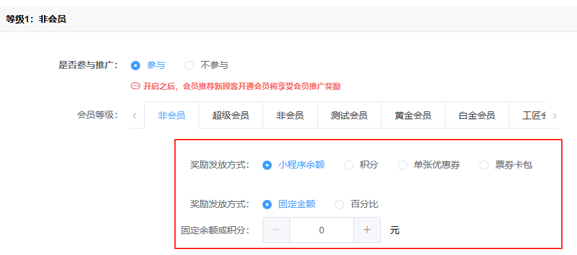Click the plus stepper button
Screen dimensions: 577x255
(367, 230)
